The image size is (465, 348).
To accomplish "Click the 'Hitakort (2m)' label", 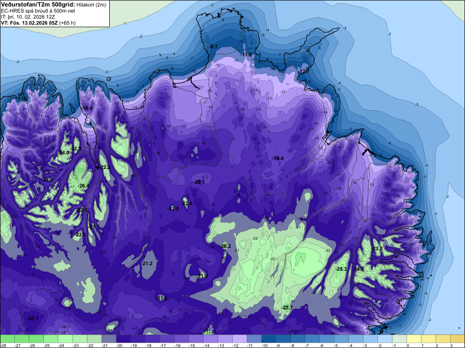I will click(91, 5).
